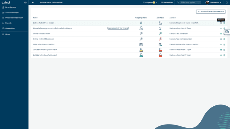
Task: Go to Bewerbungen in the sidebar
Action: pos(10,7)
